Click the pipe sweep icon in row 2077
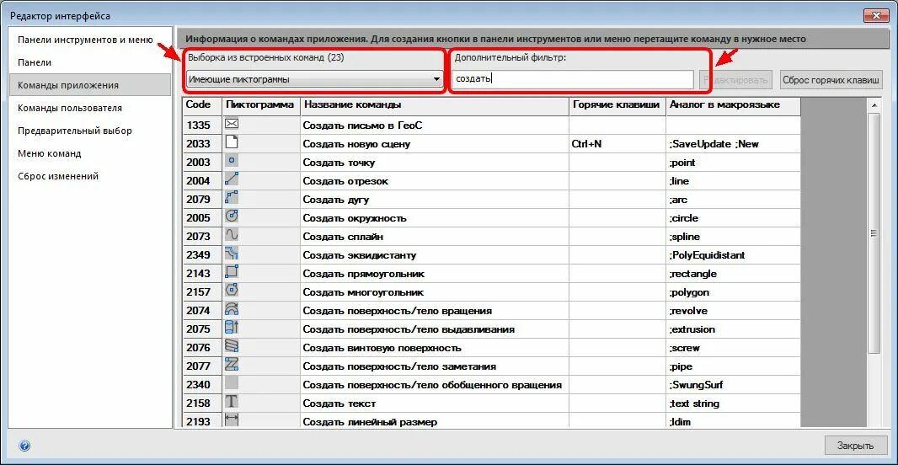Screen dimensions: 898x465 [x=232, y=364]
